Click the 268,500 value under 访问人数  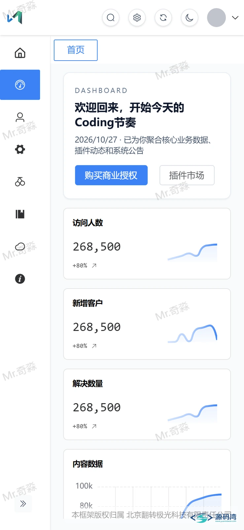(97, 247)
